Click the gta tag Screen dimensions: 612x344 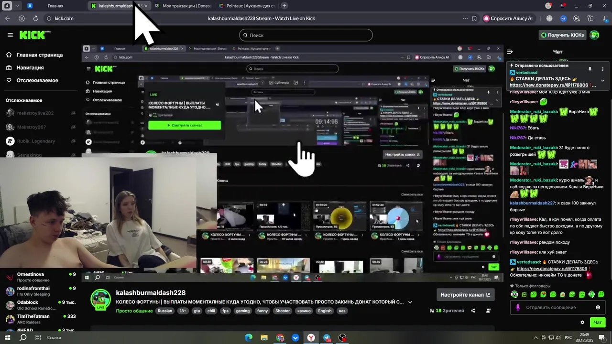tap(197, 311)
